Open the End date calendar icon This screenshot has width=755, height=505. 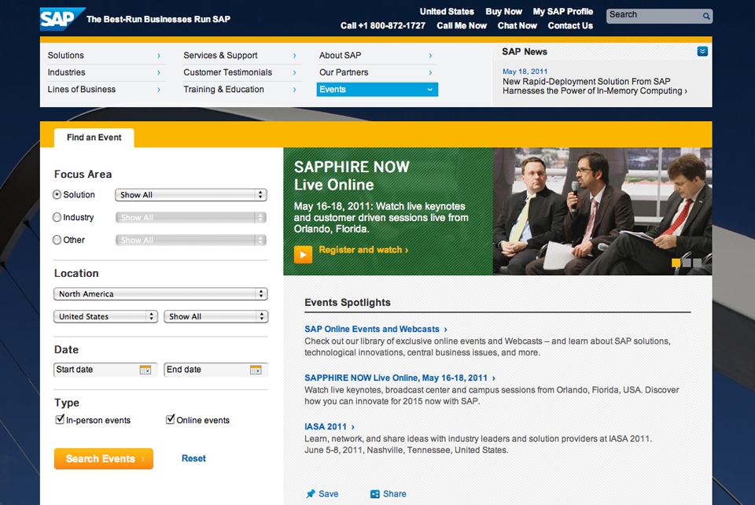coord(256,370)
